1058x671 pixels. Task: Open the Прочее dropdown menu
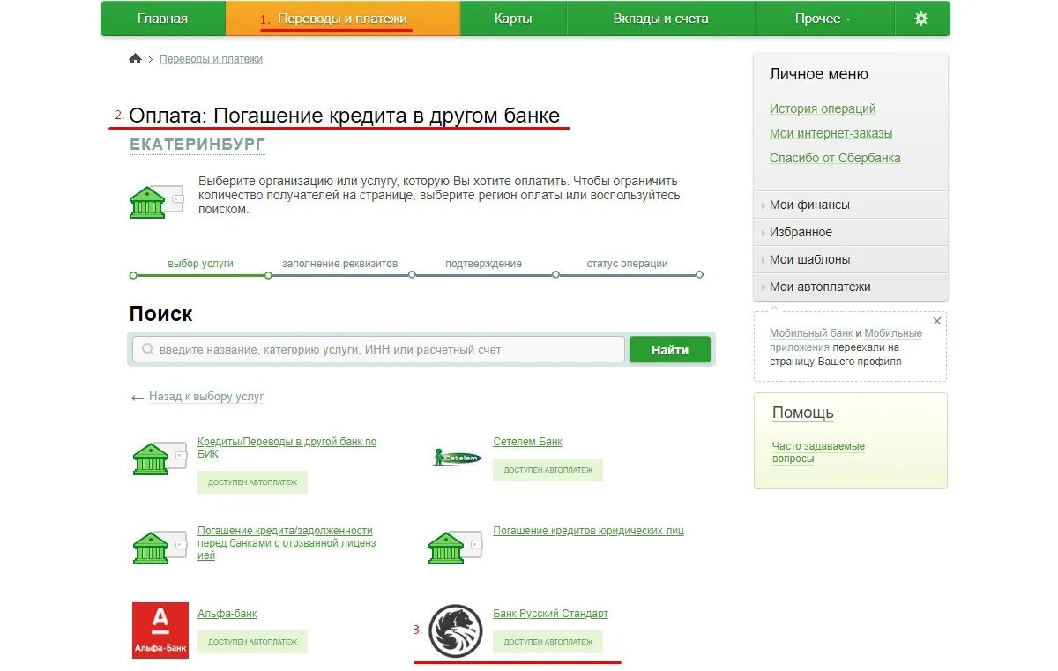point(823,18)
